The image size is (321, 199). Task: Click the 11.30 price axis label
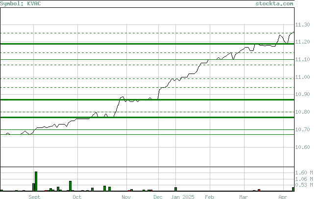click(x=302, y=25)
